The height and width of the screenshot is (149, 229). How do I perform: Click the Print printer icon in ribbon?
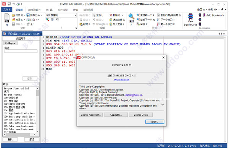coord(28,19)
